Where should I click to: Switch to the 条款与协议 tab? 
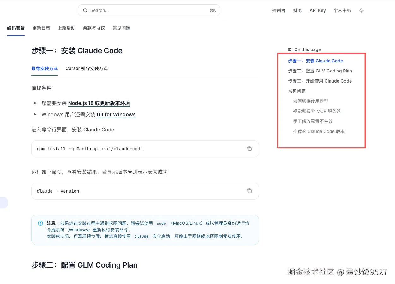pyautogui.click(x=94, y=28)
